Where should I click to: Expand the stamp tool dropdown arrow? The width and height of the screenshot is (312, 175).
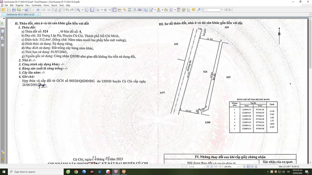tap(162, 10)
